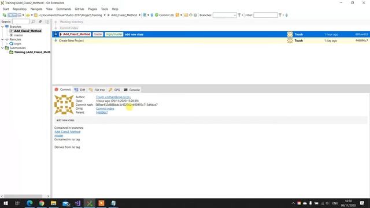Select the origin remote in tree
The height and width of the screenshot is (208, 370).
(x=17, y=44)
